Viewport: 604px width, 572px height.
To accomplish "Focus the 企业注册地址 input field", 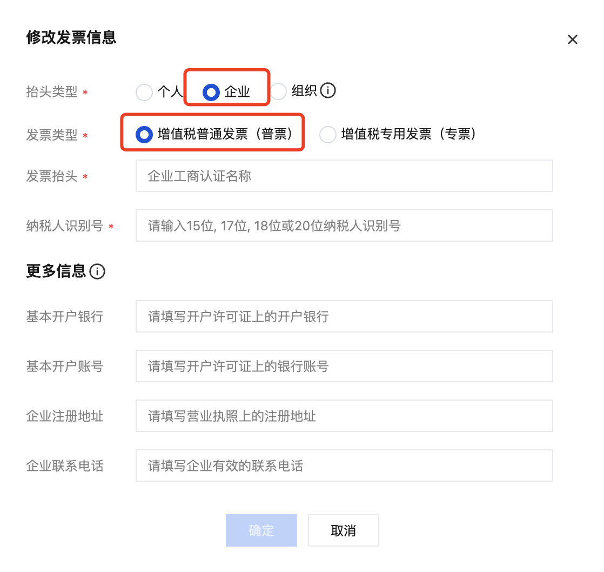I will (344, 416).
